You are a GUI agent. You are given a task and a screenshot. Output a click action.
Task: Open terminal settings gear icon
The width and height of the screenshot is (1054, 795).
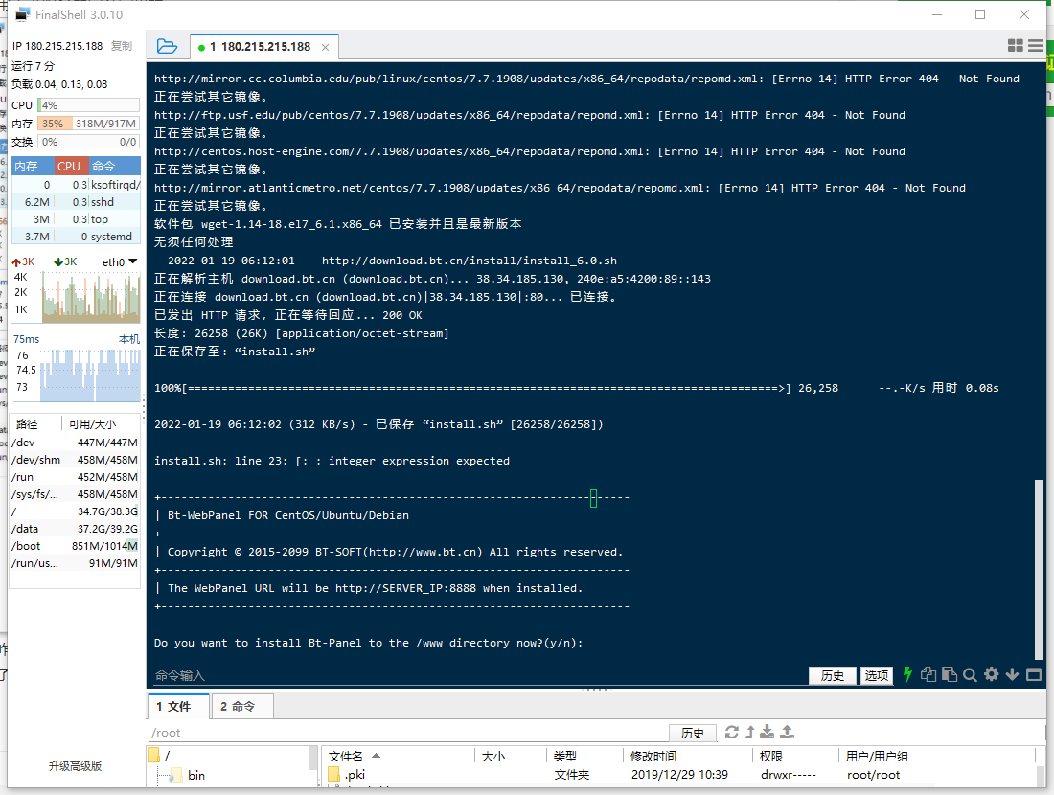pos(991,674)
